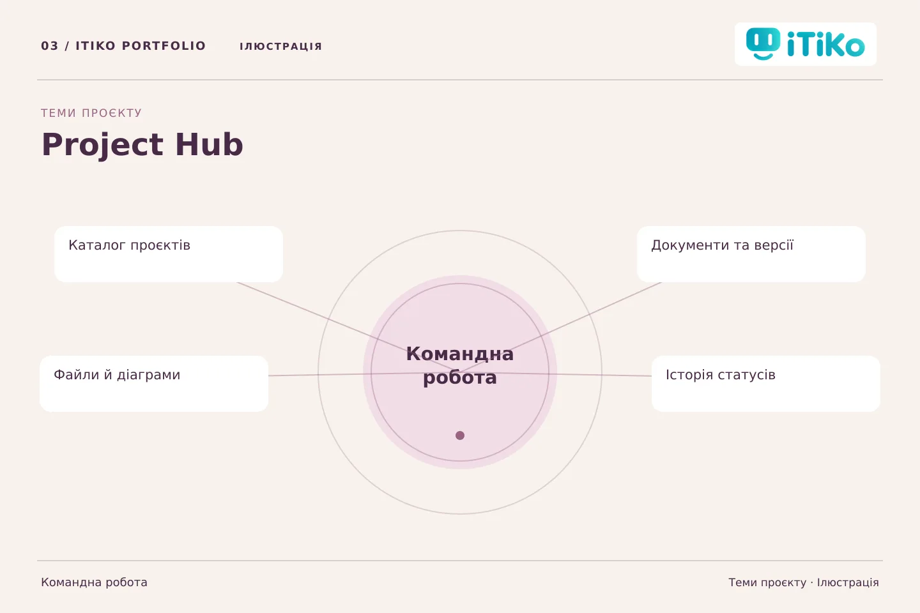
Task: Click the small dot inside the circle
Action: [x=460, y=435]
